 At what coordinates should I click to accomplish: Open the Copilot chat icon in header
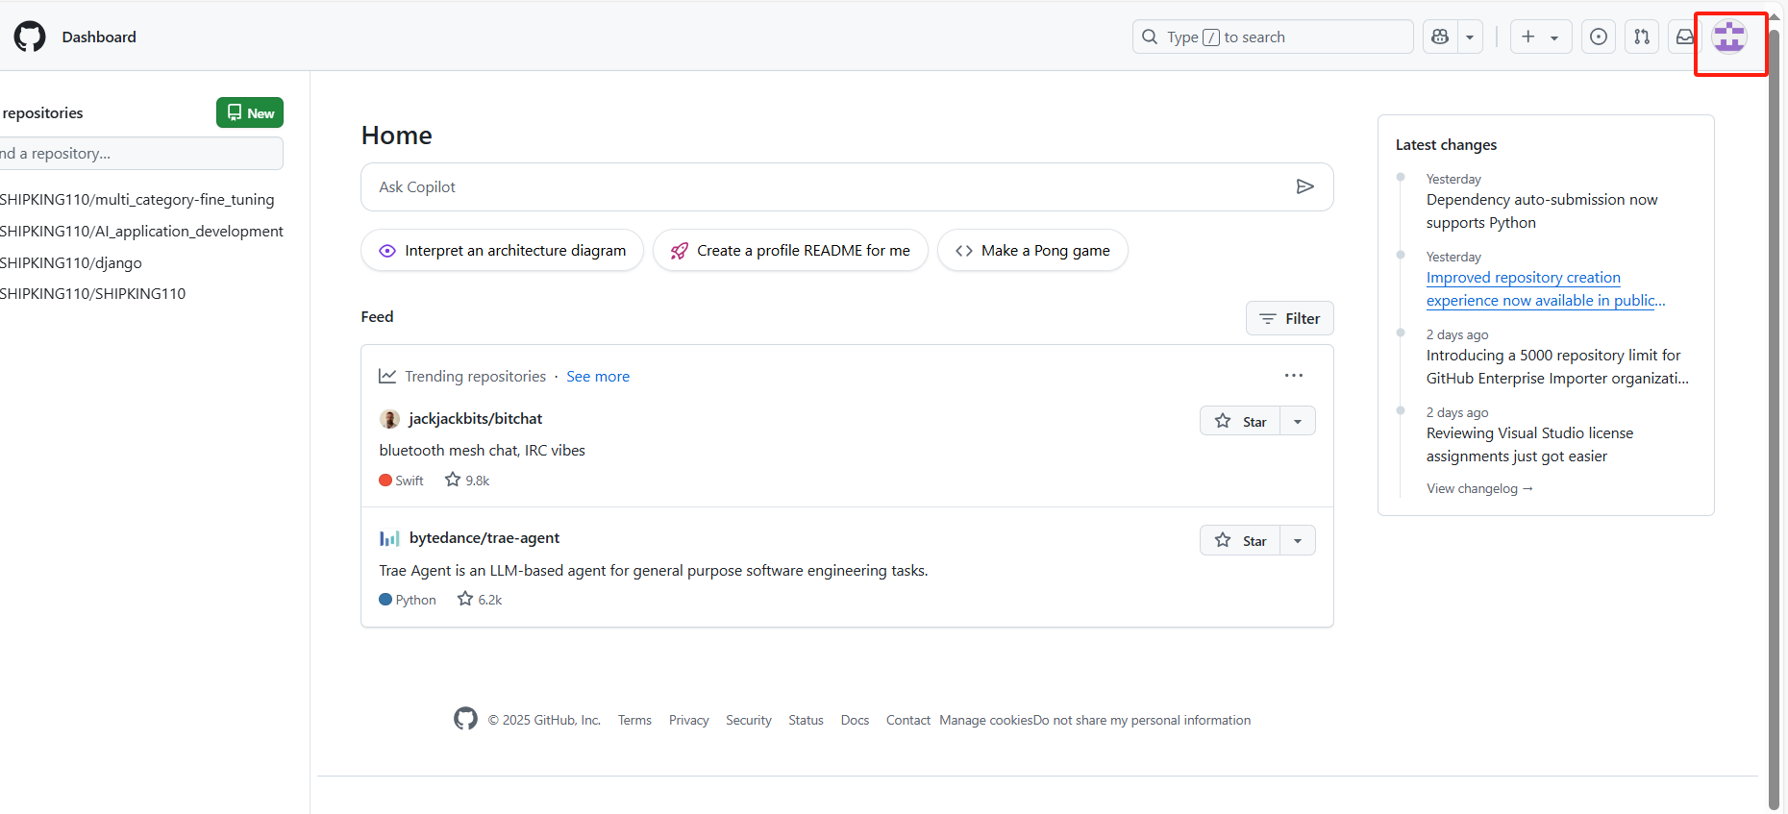1440,37
